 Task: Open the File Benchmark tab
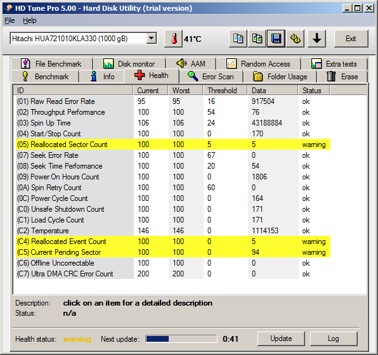(51, 63)
